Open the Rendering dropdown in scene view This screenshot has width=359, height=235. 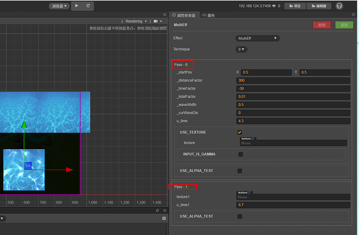[136, 21]
